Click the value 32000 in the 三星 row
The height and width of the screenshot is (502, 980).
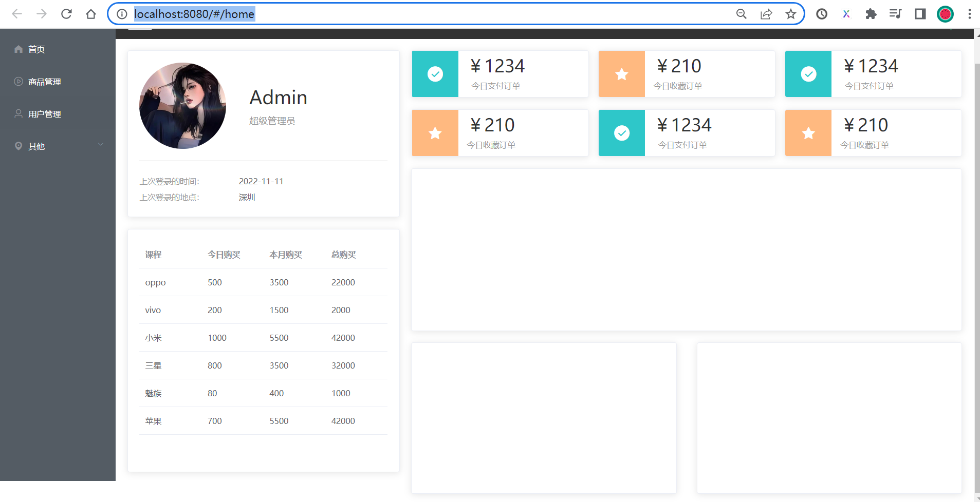(x=343, y=365)
